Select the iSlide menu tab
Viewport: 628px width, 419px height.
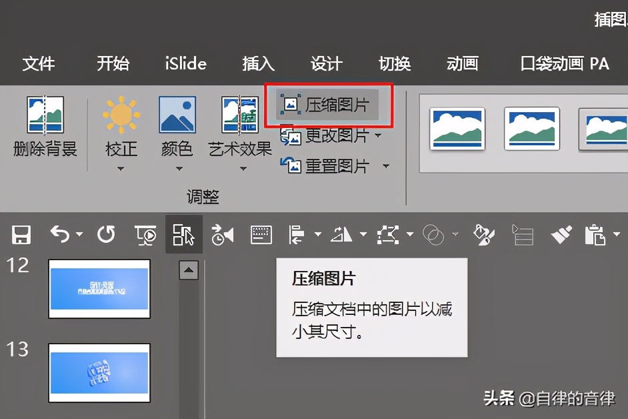[x=185, y=64]
